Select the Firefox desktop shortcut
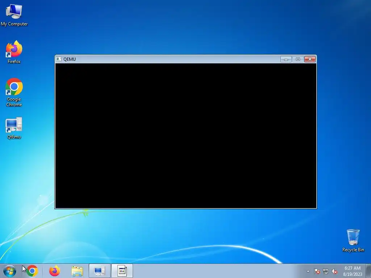Image resolution: width=371 pixels, height=278 pixels. click(x=14, y=52)
